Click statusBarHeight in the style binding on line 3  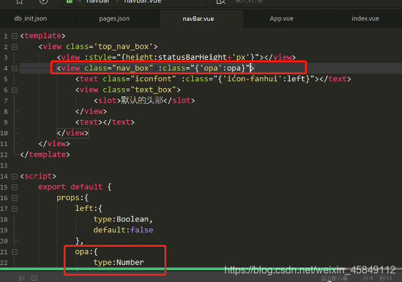pos(193,57)
